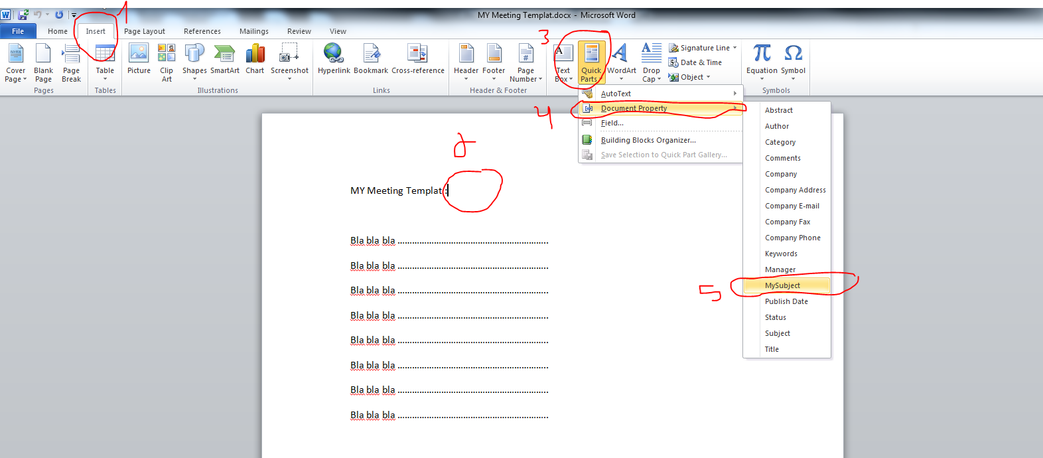Insert the Comments document property
The image size is (1043, 458).
tap(787, 158)
